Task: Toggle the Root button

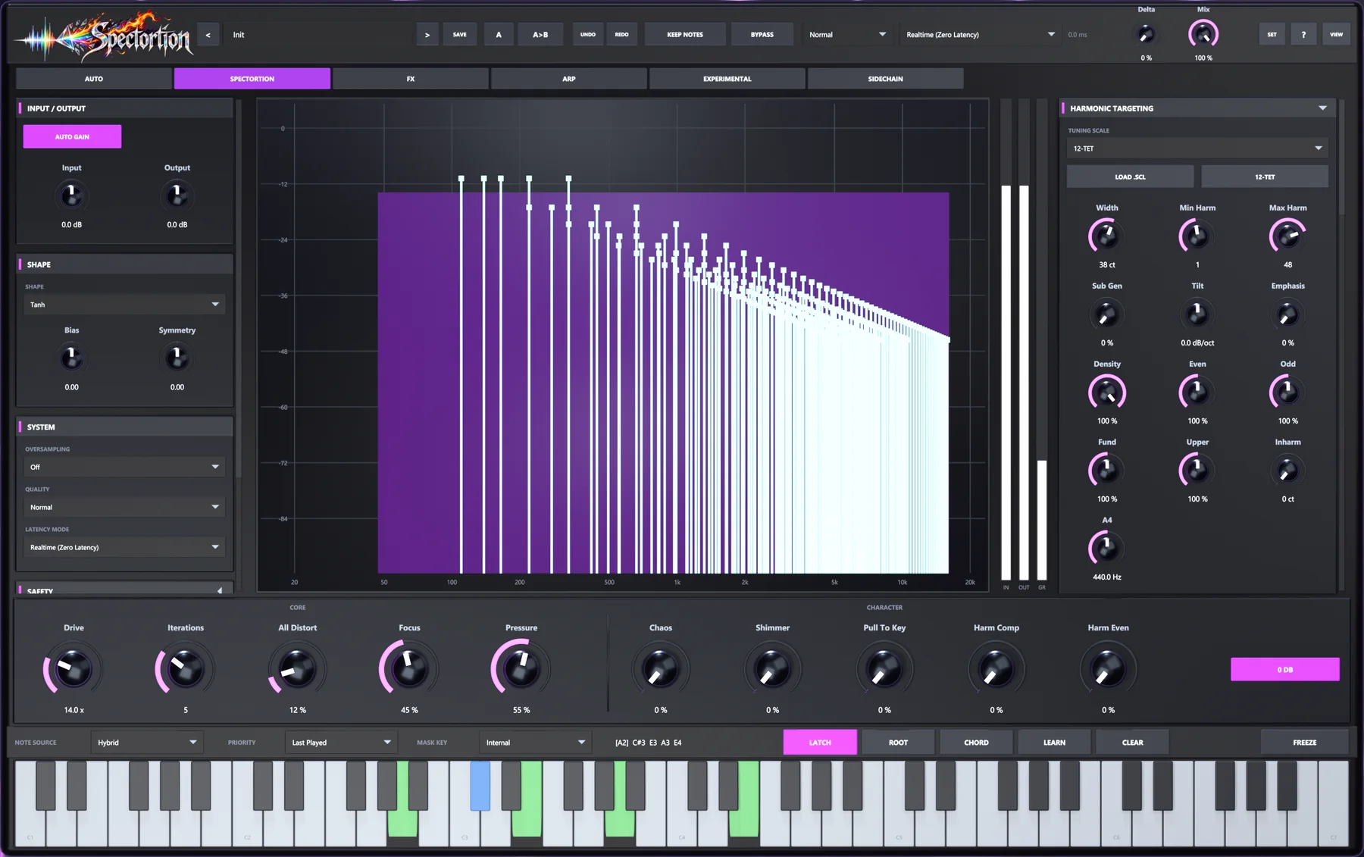Action: point(898,743)
